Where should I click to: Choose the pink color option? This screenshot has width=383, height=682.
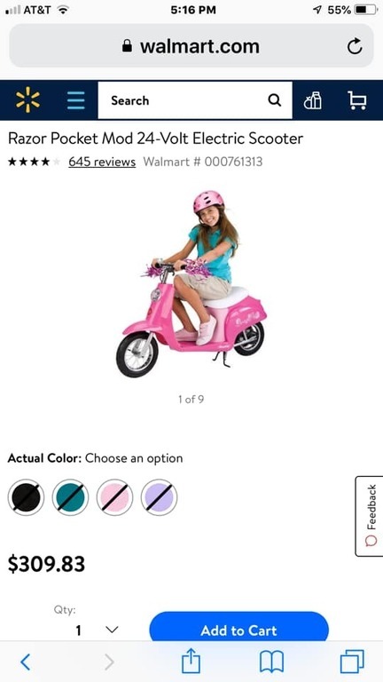click(114, 497)
